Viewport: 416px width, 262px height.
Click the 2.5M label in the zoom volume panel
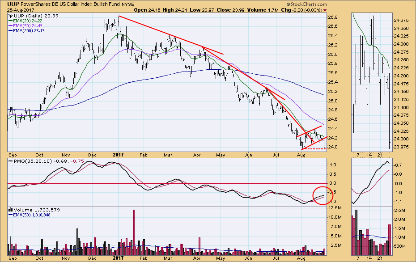(x=400, y=210)
